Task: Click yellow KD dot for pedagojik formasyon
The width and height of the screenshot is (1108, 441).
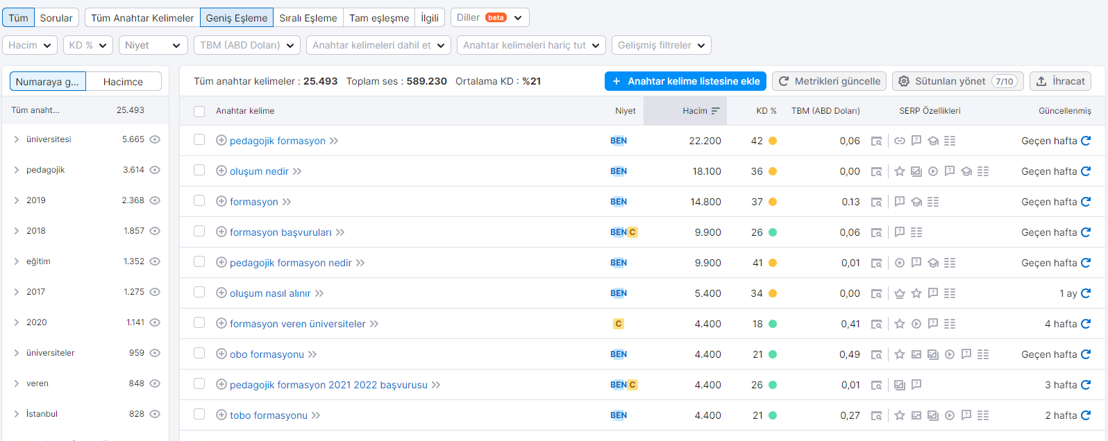Action: point(773,141)
